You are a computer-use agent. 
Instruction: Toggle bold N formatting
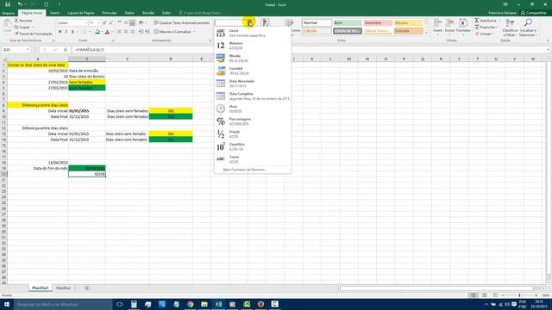pyautogui.click(x=60, y=32)
